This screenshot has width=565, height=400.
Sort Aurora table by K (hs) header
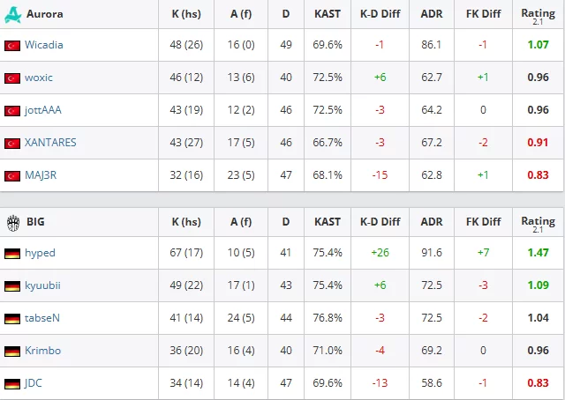point(186,14)
